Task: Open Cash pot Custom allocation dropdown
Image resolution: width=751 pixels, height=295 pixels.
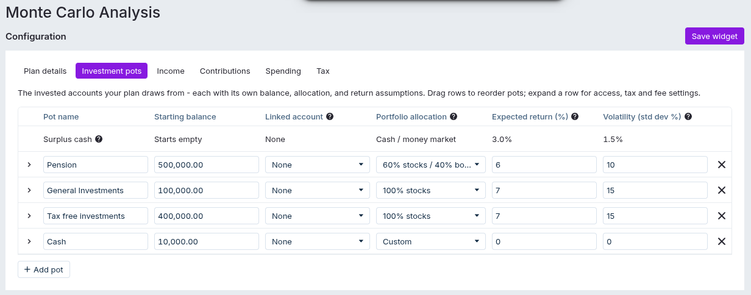Action: pyautogui.click(x=431, y=241)
